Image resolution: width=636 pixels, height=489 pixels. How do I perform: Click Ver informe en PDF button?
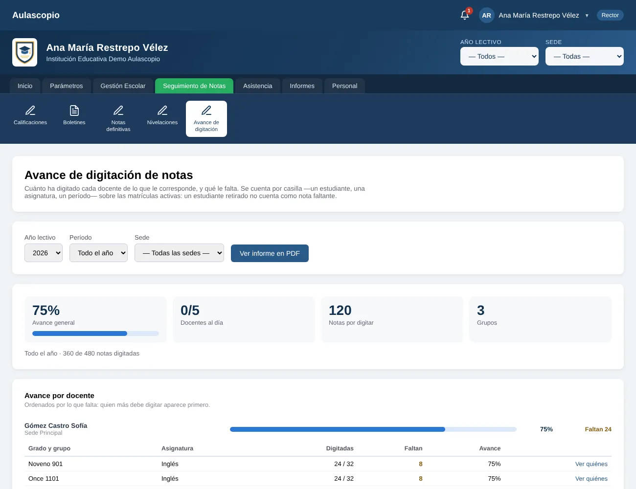coord(270,253)
